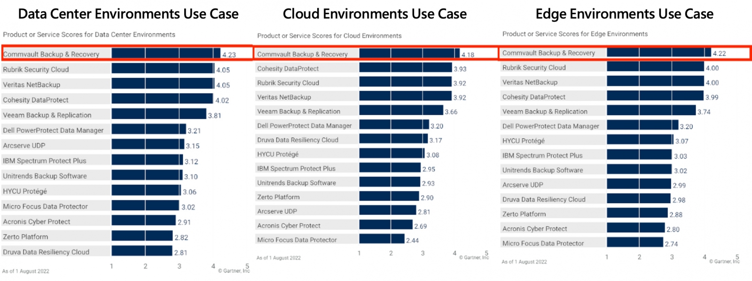Image resolution: width=752 pixels, height=281 pixels.
Task: Click the 3.93 score value
Action: point(460,69)
